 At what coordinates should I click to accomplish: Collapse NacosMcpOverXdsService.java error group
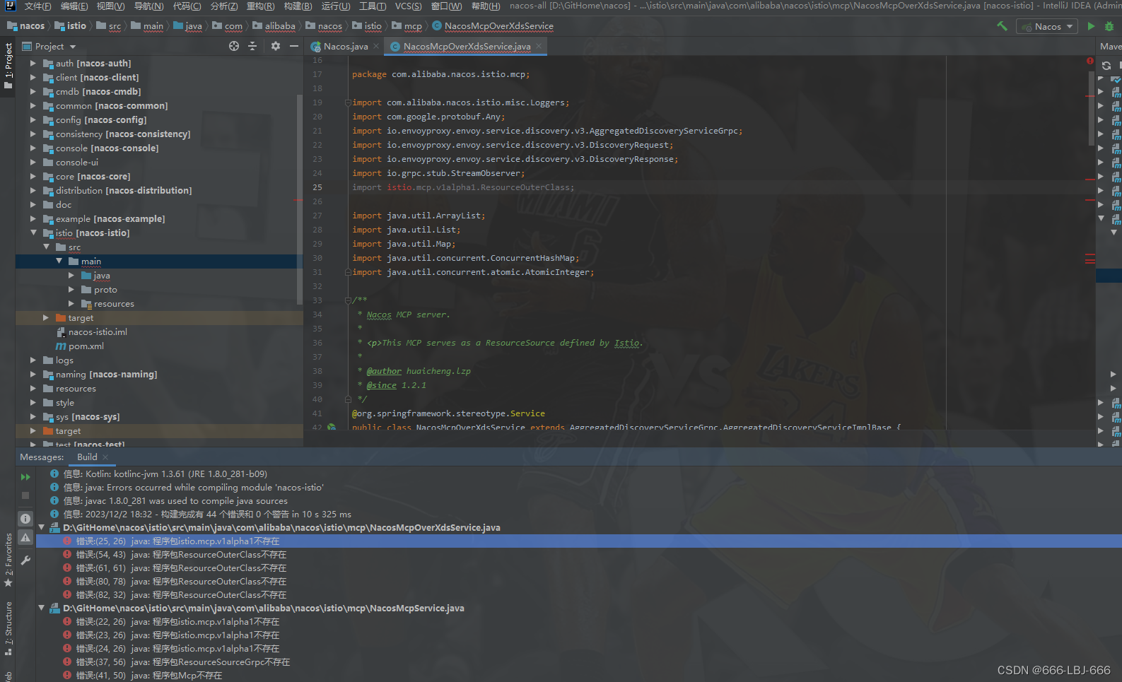click(41, 527)
